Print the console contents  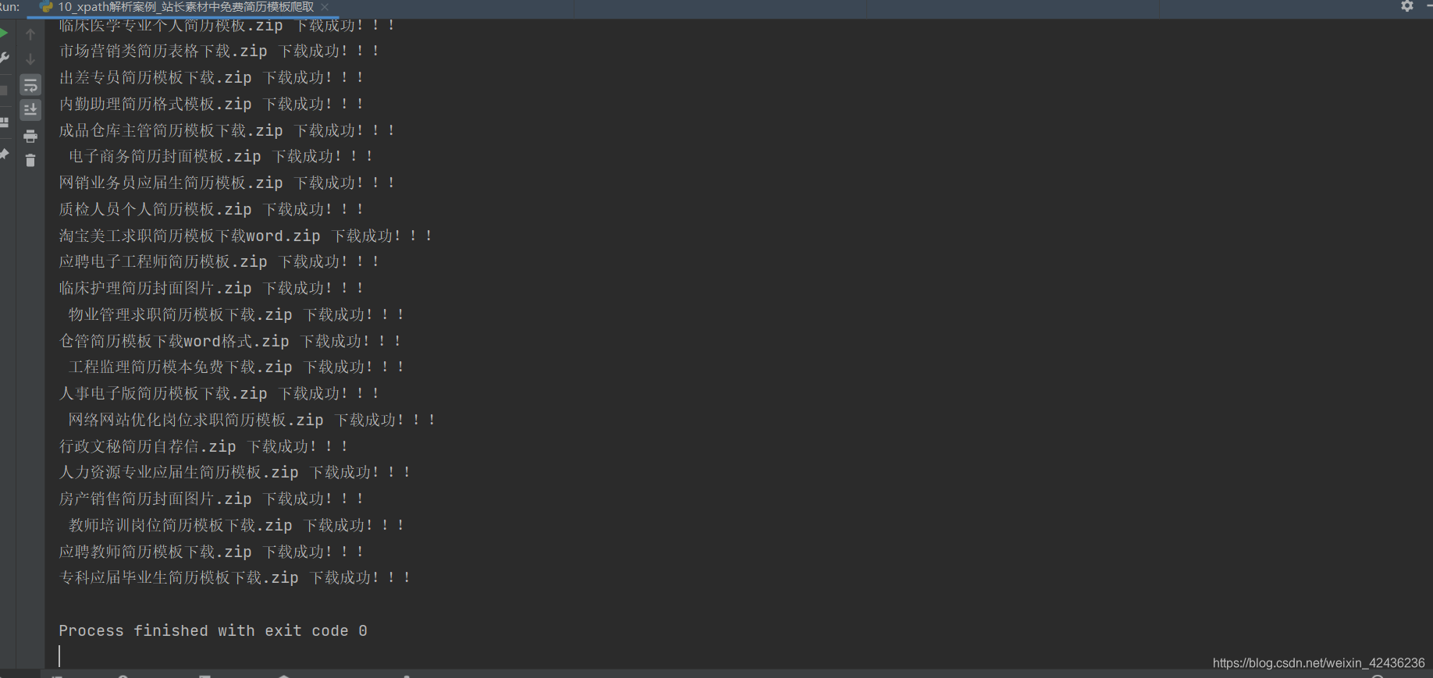[x=30, y=136]
